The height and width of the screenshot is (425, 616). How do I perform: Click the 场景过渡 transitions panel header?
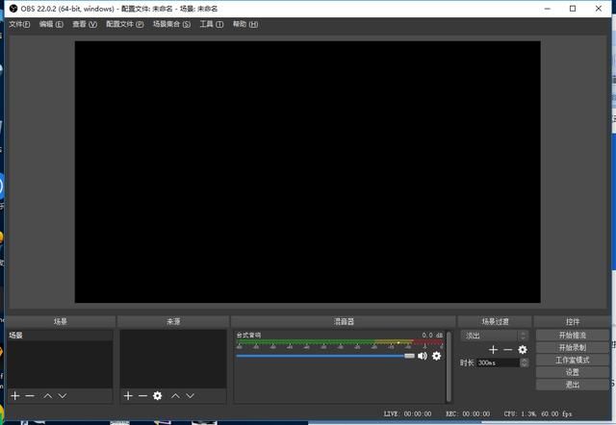tap(495, 321)
